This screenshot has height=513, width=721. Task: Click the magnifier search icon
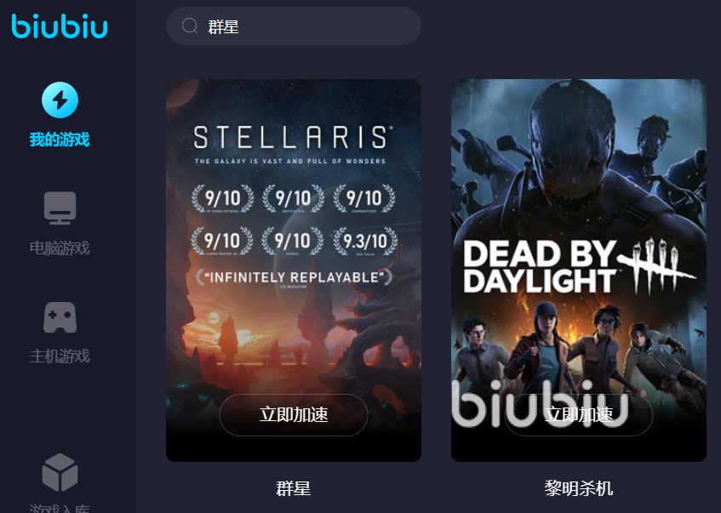pos(190,26)
